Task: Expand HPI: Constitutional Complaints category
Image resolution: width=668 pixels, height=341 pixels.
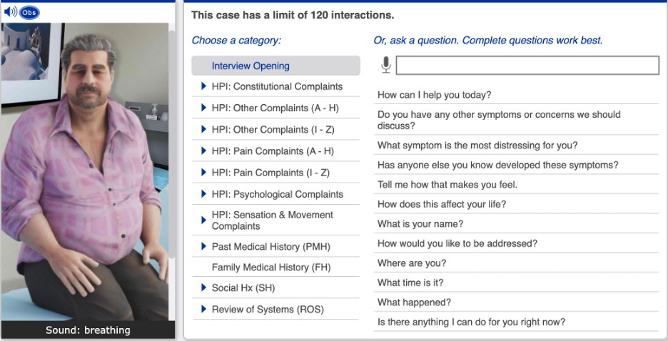Action: click(277, 86)
